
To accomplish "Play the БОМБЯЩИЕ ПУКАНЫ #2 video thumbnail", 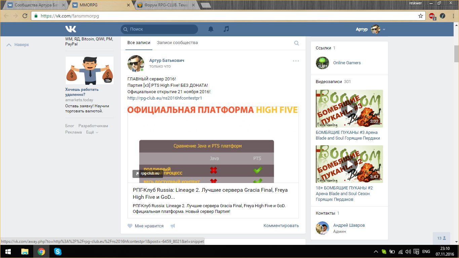I will tap(349, 164).
